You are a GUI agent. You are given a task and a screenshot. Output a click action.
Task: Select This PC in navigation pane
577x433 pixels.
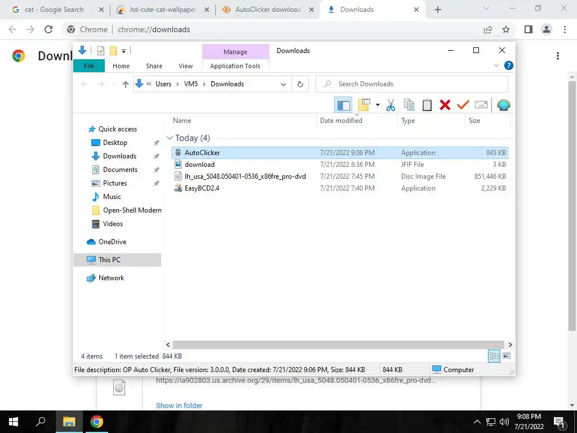point(117,260)
